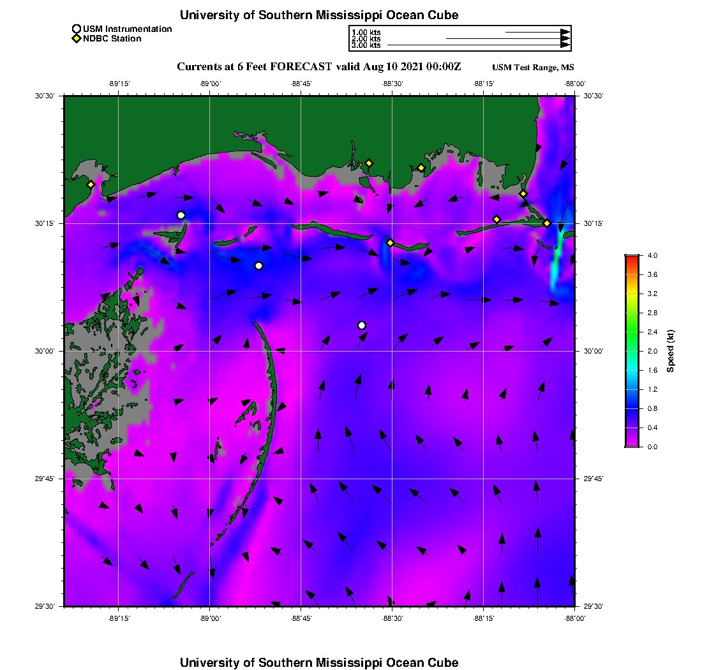Select the easternmost NDBC station diamond marker
702x670 pixels.
point(547,223)
